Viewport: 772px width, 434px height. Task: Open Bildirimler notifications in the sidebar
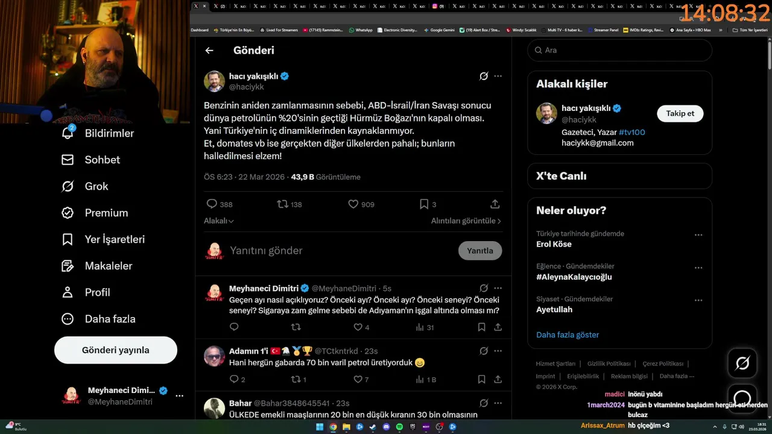click(97, 133)
